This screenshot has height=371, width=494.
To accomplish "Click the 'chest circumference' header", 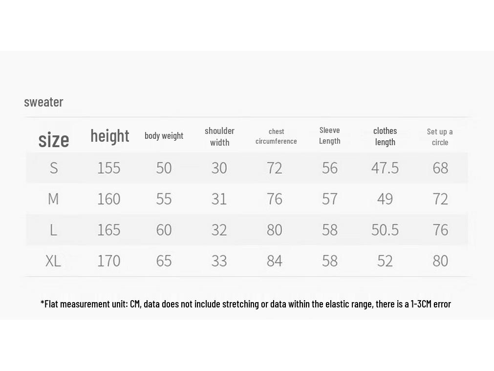I will click(x=276, y=136).
